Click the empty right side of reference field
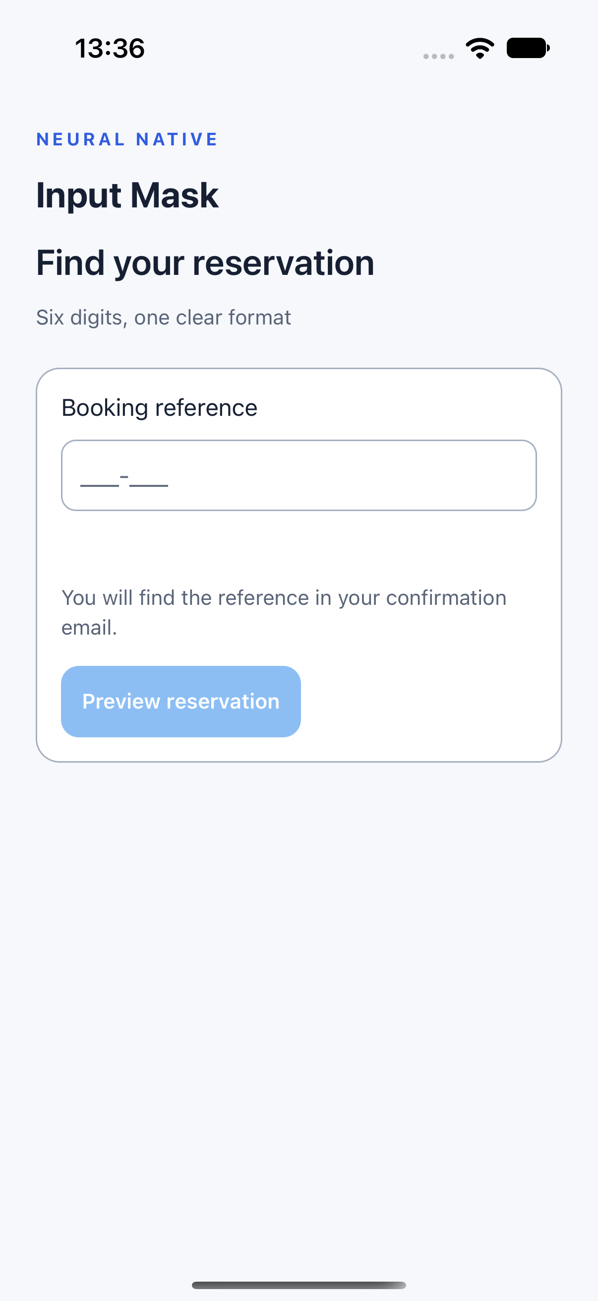The image size is (598, 1301). click(353, 475)
